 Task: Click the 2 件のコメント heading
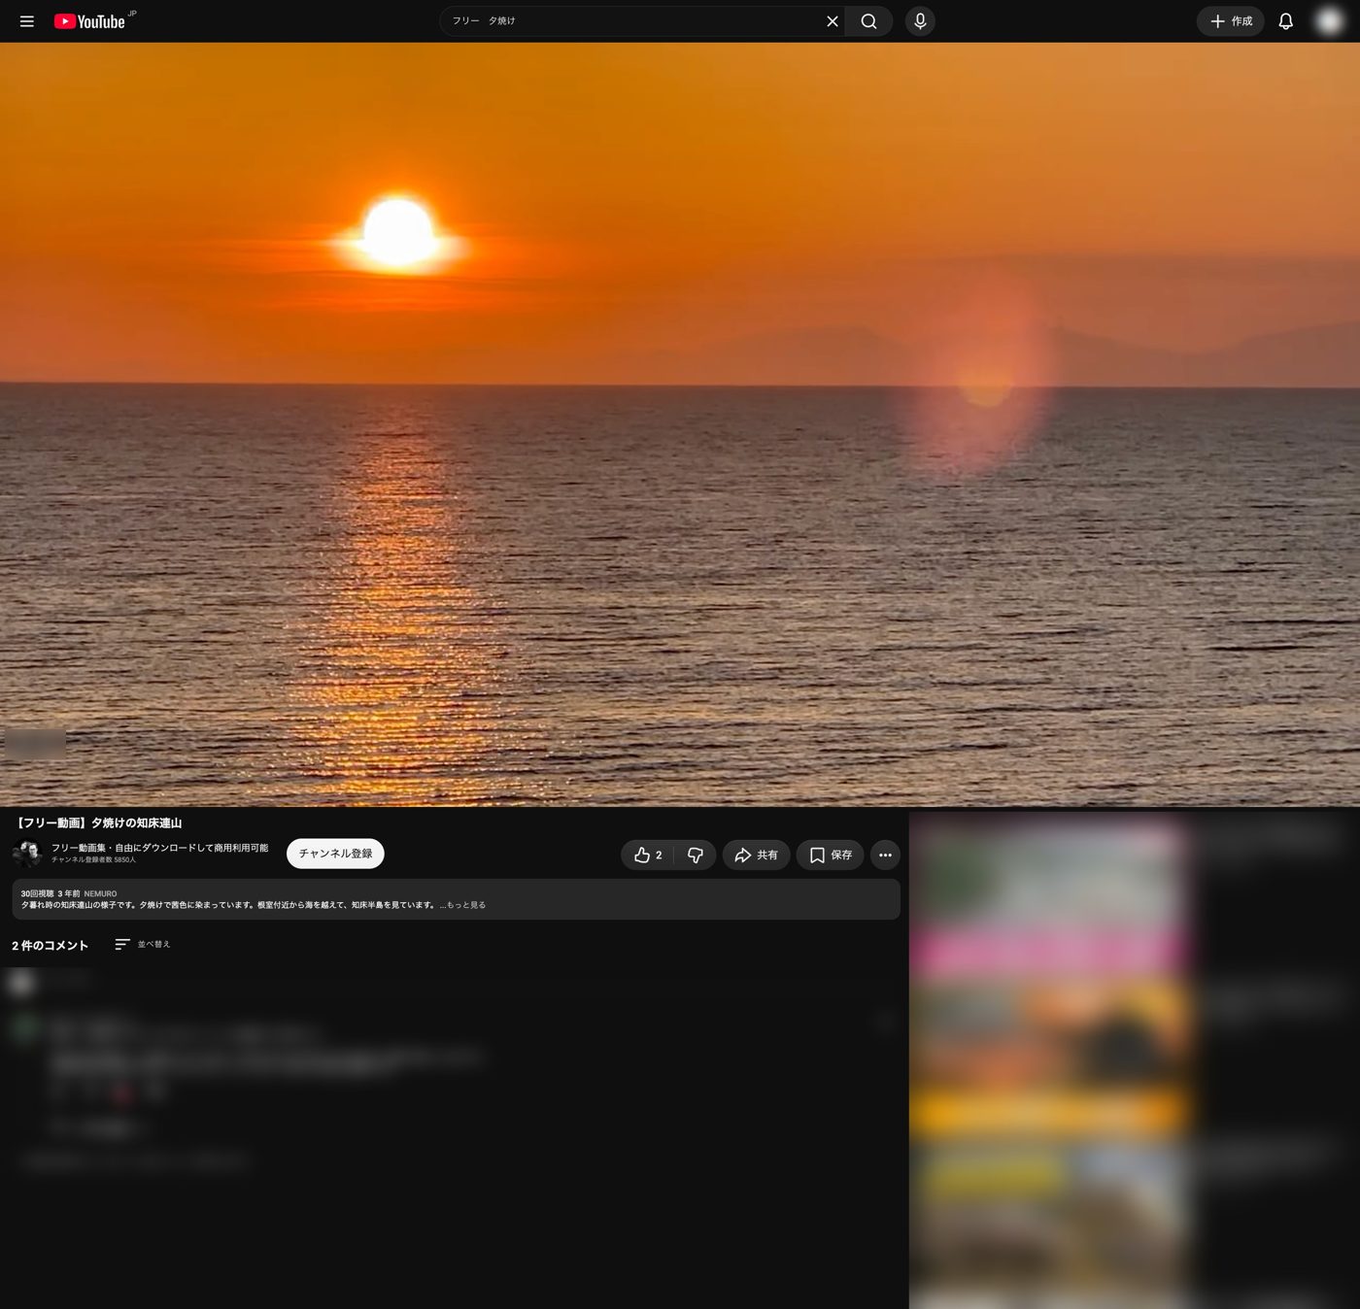click(50, 945)
